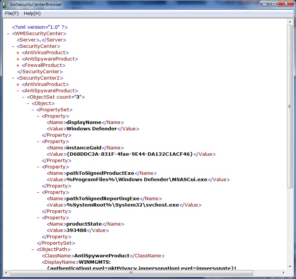This screenshot has width=296, height=279.
Task: Click the svchost.exe path value
Action: [x=123, y=205]
